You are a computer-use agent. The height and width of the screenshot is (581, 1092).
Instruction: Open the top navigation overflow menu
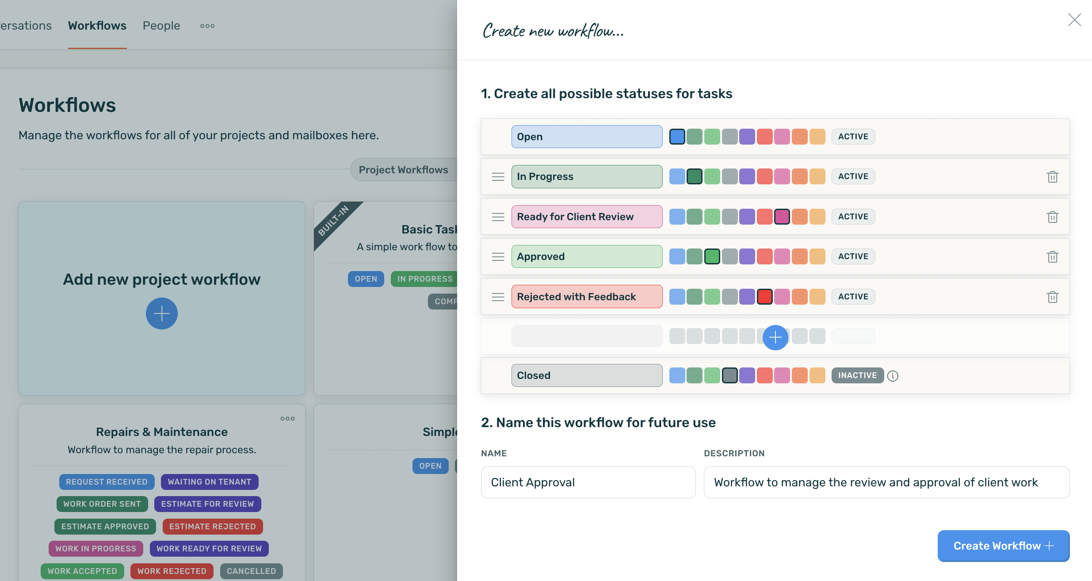tap(207, 26)
